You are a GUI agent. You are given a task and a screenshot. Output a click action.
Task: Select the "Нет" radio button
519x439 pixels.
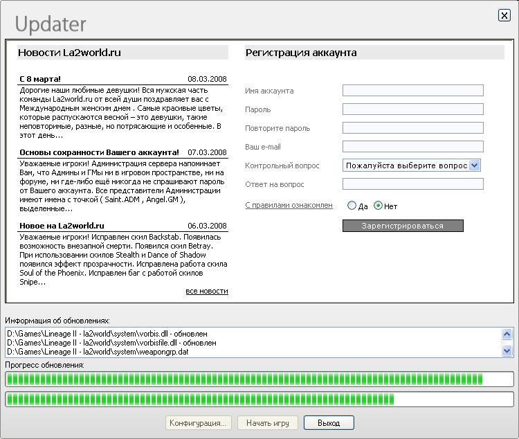click(378, 206)
